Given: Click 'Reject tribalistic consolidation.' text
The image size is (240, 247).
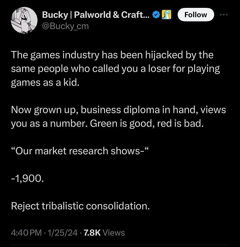Looking at the screenshot, I should [80, 206].
